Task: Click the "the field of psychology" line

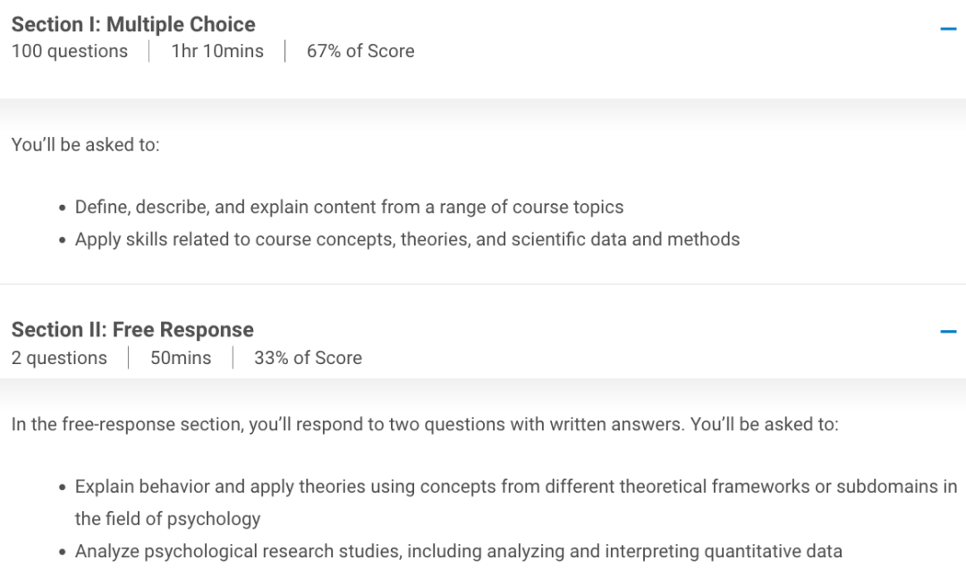Action: 167,518
